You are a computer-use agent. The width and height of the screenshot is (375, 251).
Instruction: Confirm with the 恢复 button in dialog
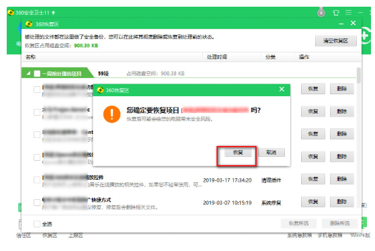(238, 152)
